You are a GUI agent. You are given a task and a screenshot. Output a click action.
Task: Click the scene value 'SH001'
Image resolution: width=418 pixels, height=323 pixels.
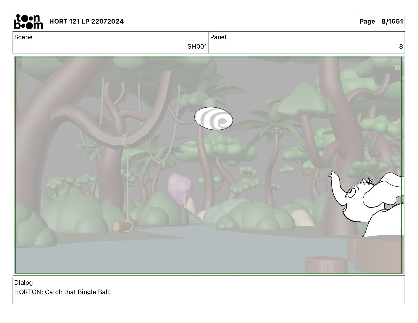click(197, 47)
